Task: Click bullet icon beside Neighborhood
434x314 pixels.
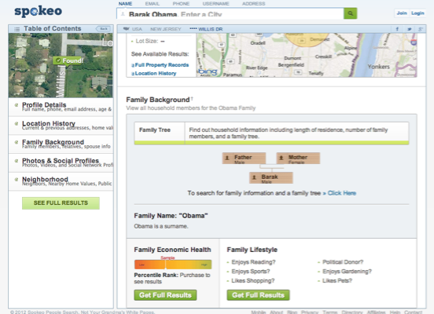Action: coord(17,179)
